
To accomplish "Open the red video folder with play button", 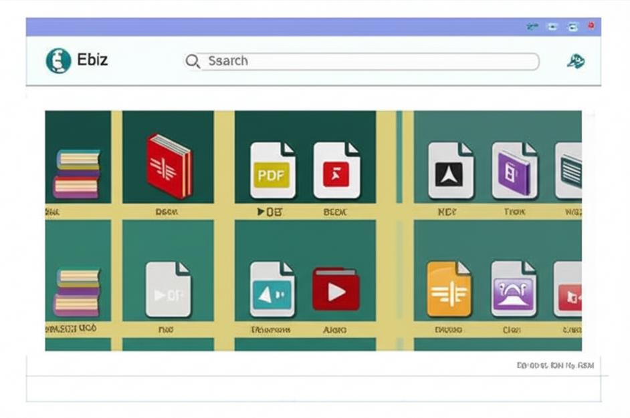I will 336,289.
